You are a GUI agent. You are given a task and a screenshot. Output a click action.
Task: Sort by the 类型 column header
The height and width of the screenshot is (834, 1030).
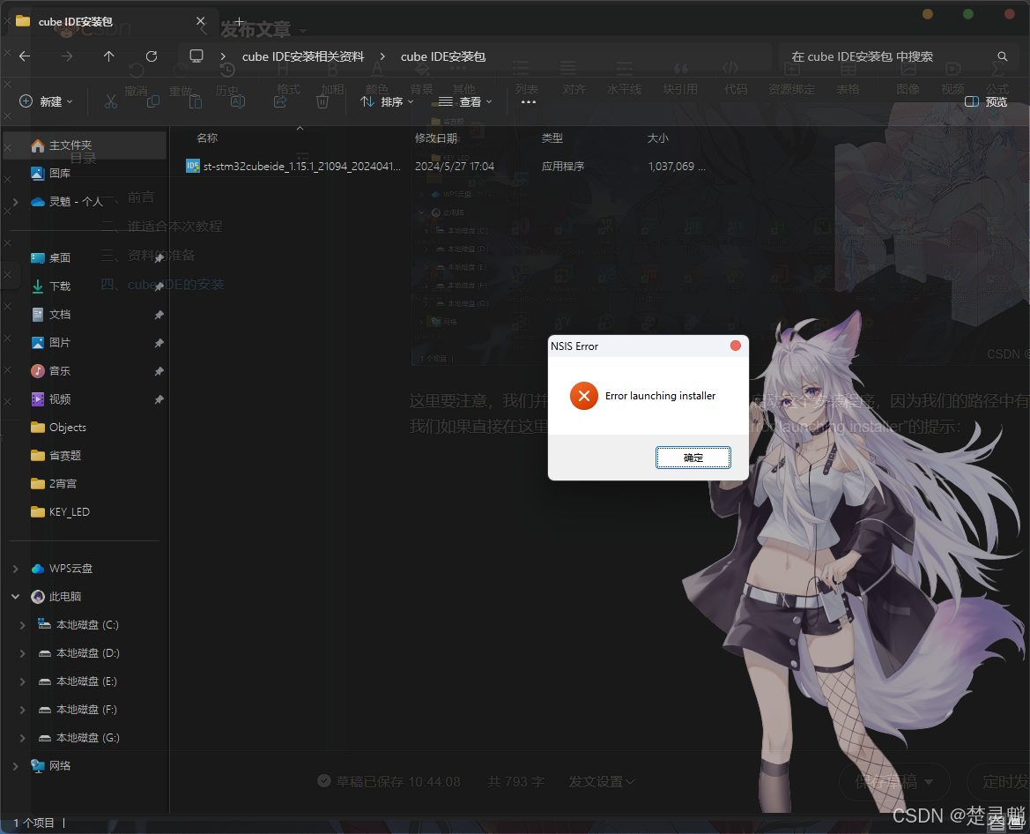pos(552,138)
